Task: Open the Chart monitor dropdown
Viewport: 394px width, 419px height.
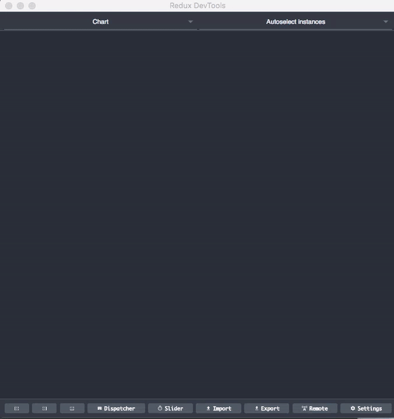Action: (100, 22)
